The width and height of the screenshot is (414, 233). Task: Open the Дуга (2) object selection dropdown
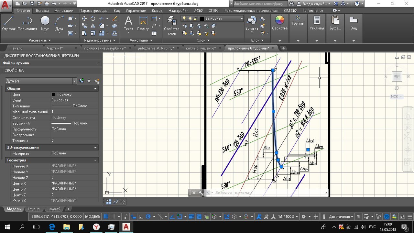[x=75, y=81]
